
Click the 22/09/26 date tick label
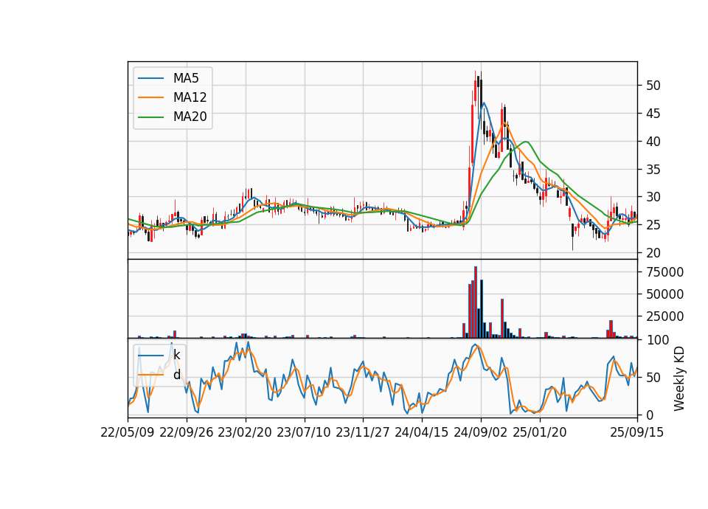tap(187, 432)
